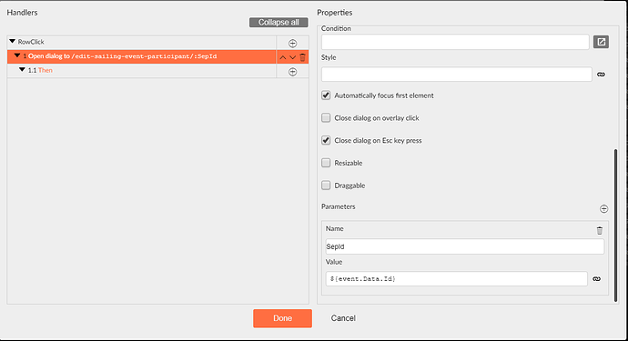
Task: Open the Condition expression editor
Action: [602, 42]
